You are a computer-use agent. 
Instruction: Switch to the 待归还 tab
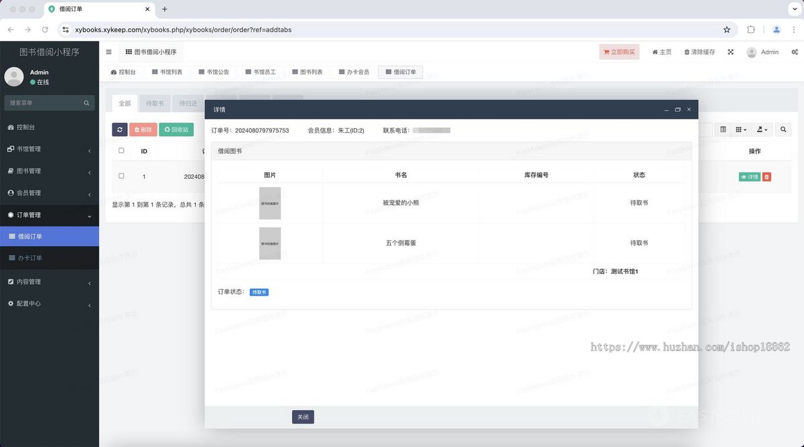pyautogui.click(x=189, y=103)
